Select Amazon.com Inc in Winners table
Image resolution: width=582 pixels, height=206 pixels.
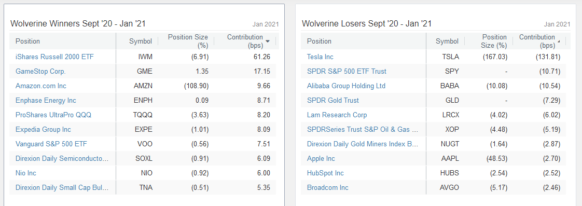tap(41, 86)
